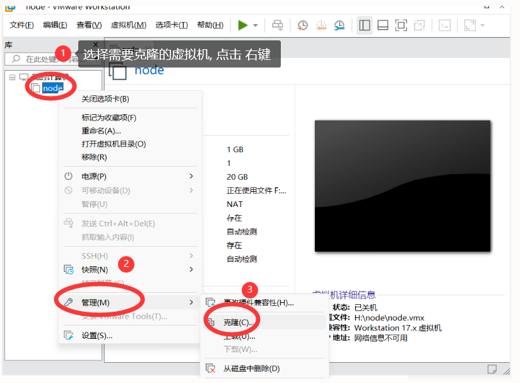This screenshot has height=383, width=520.
Task: Open the 虚拟机(M) menu
Action: 128,25
